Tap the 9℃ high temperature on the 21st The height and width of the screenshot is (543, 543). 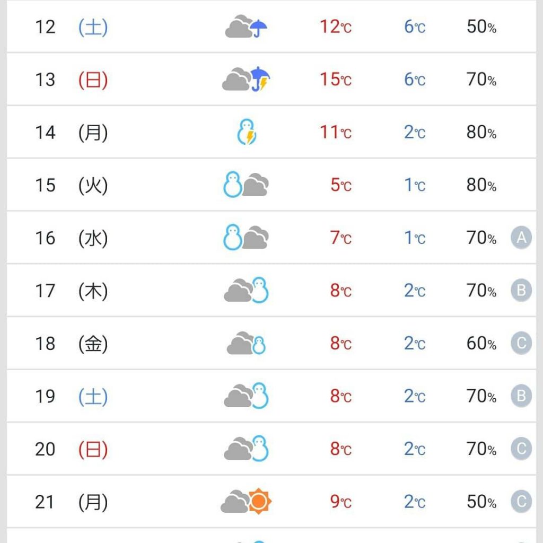[x=341, y=502]
